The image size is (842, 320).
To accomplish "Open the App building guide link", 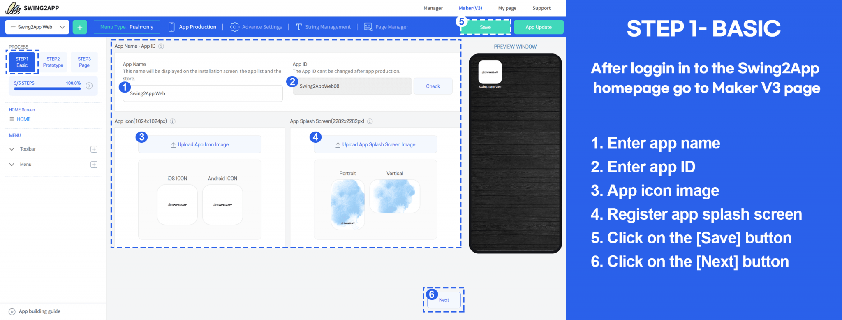I will [x=39, y=311].
